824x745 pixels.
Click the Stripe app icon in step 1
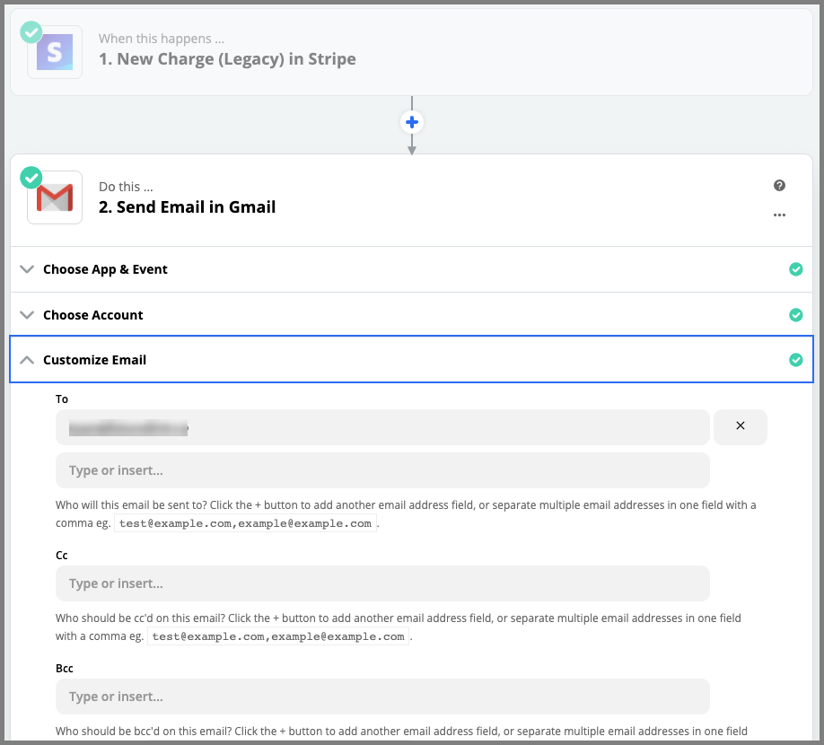55,52
